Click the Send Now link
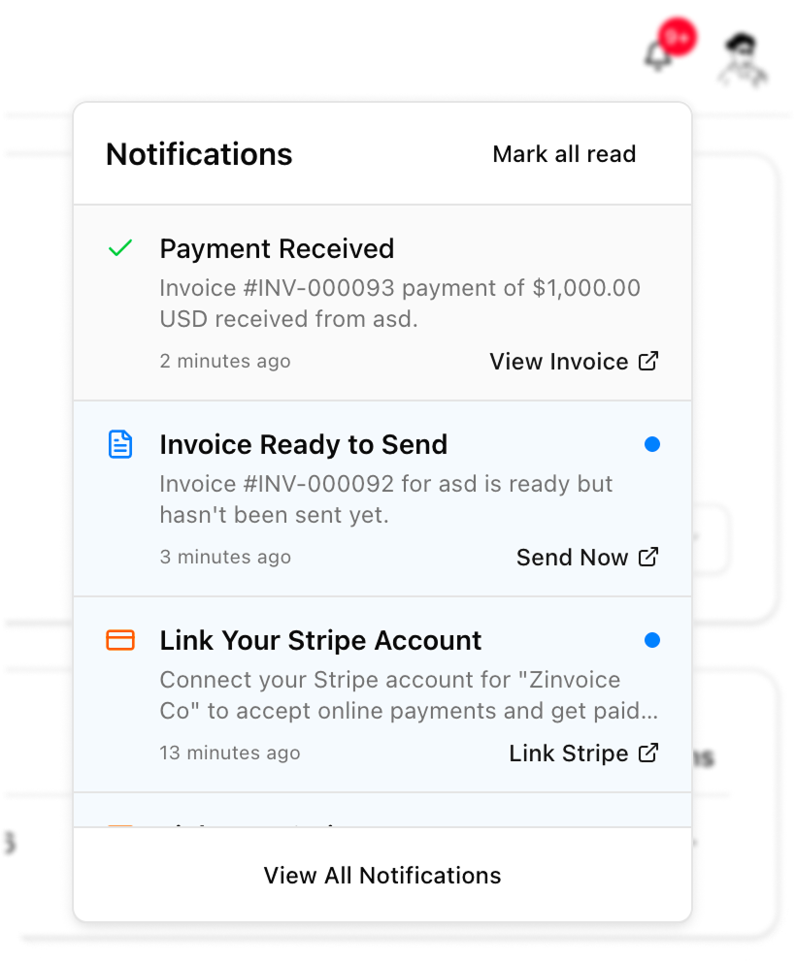The image size is (796, 962). (572, 558)
